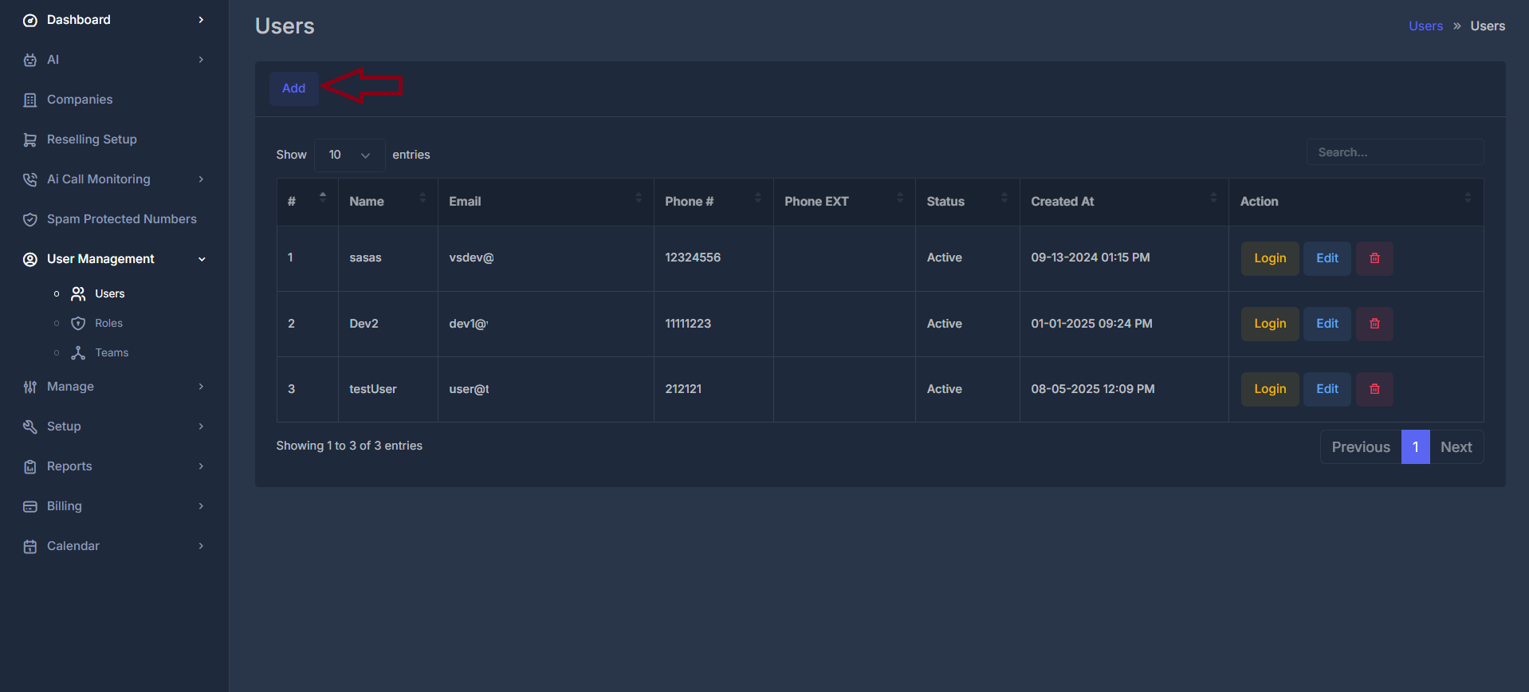Screen dimensions: 1529x692
Task: Go to the Next page
Action: [x=1456, y=447]
